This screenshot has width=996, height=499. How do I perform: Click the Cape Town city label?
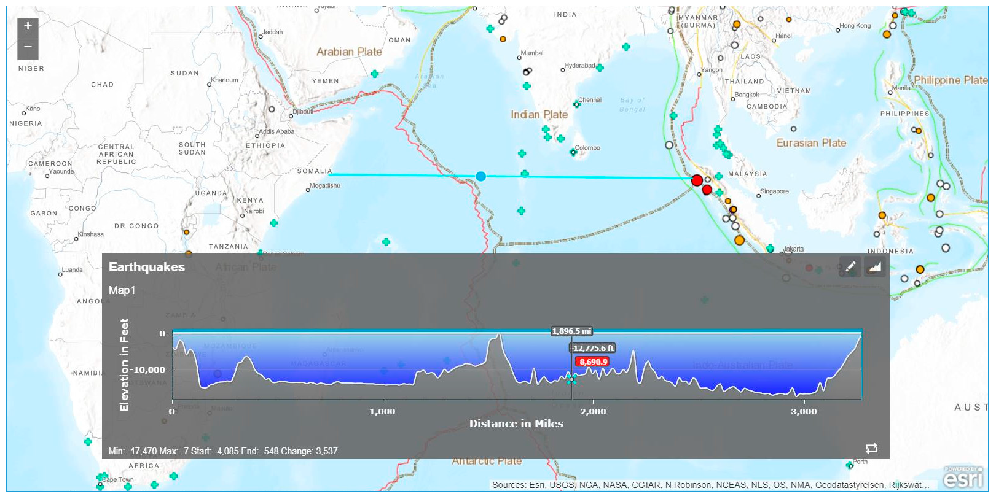118,480
